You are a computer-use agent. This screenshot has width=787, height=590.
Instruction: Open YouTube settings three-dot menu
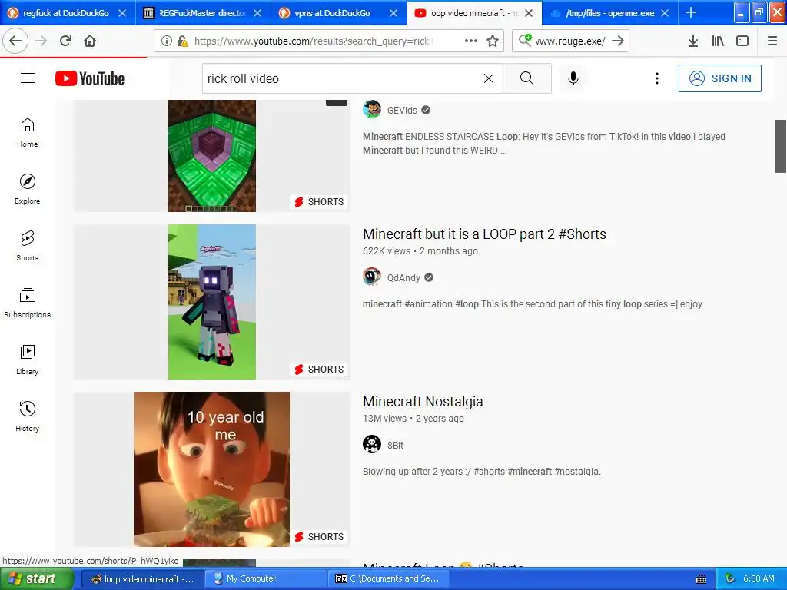coord(656,78)
